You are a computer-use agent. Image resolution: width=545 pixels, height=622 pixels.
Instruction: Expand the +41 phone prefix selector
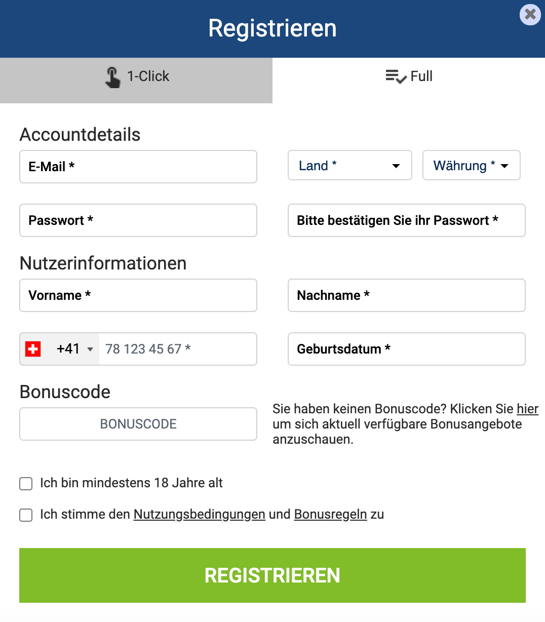tap(90, 349)
